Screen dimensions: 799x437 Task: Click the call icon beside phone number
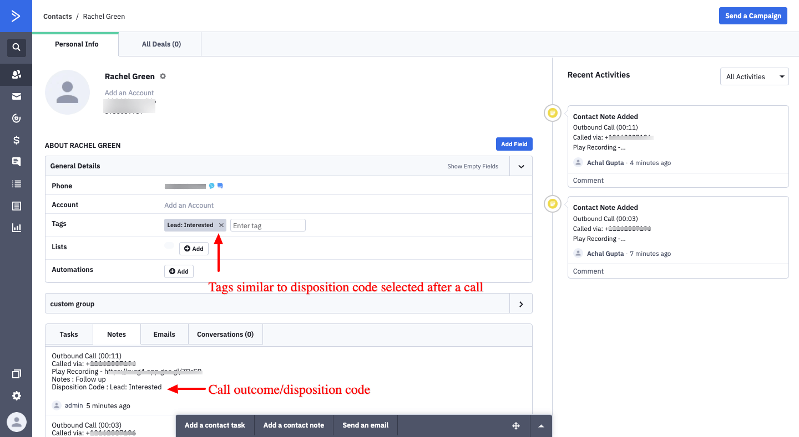pos(212,186)
